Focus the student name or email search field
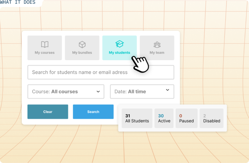Screen dimensions: 249x163 click(x=101, y=72)
